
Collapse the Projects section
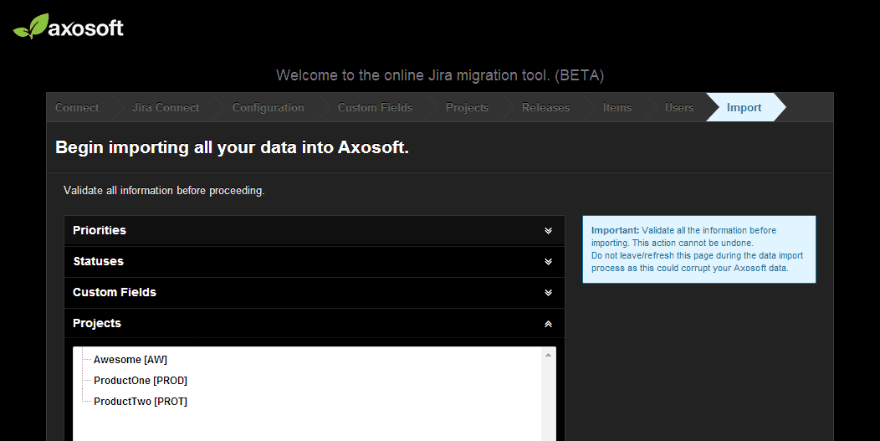(x=315, y=323)
